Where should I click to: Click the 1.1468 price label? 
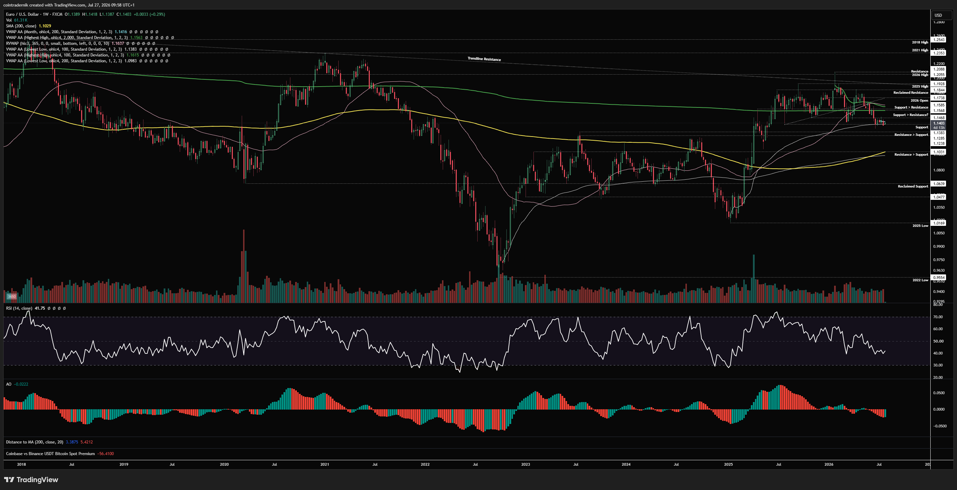[939, 118]
